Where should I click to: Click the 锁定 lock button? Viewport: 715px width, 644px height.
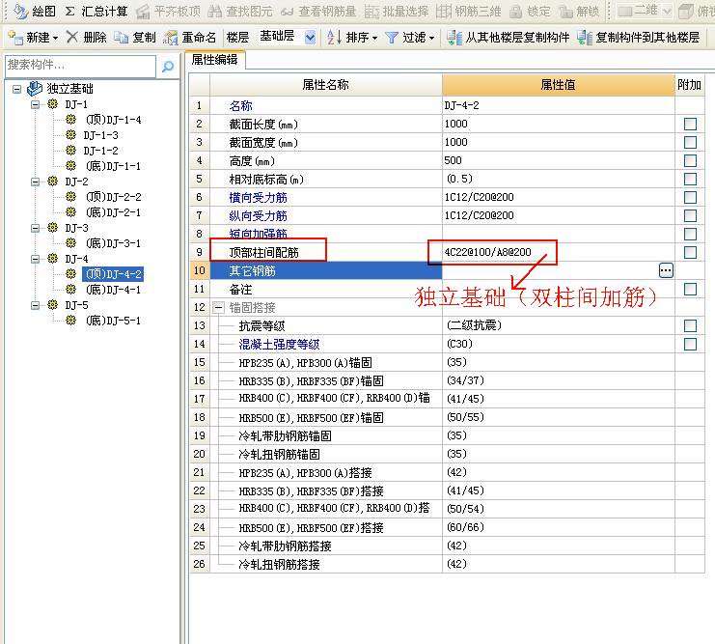tap(530, 11)
